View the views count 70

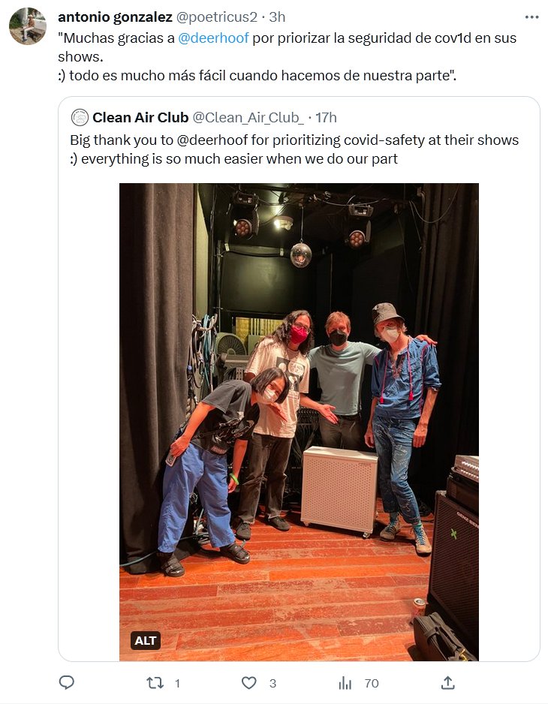(x=372, y=683)
